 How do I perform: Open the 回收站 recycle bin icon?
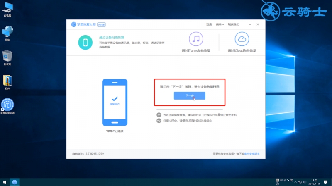(7, 58)
